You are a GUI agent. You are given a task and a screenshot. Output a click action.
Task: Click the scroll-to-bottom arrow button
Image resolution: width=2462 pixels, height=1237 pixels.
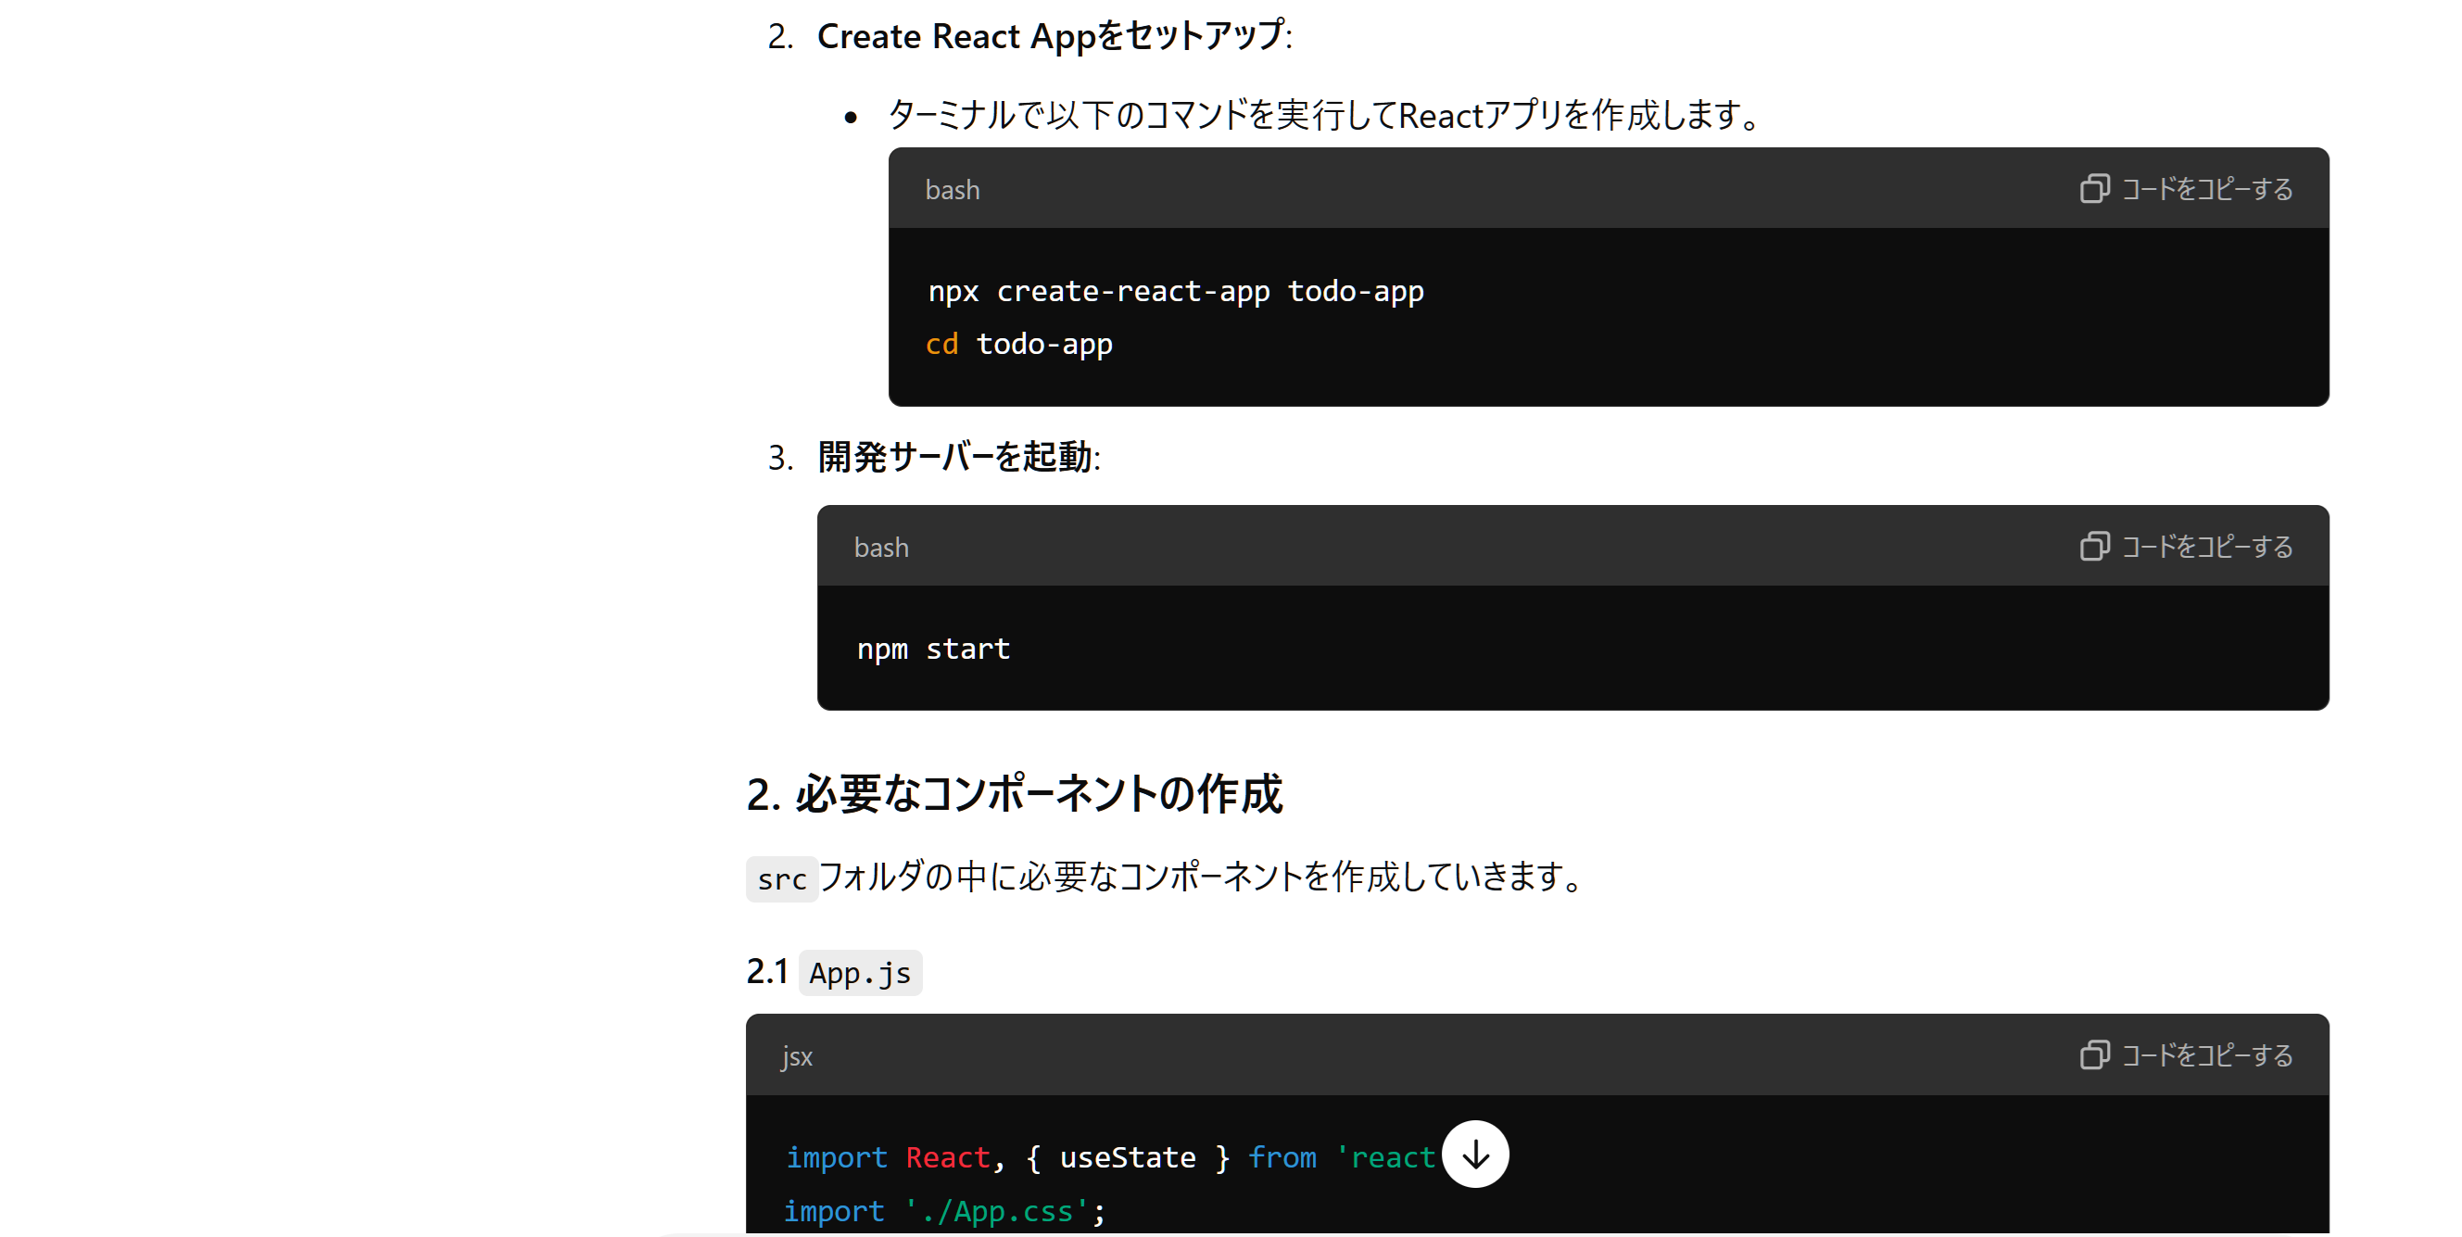1475,1154
